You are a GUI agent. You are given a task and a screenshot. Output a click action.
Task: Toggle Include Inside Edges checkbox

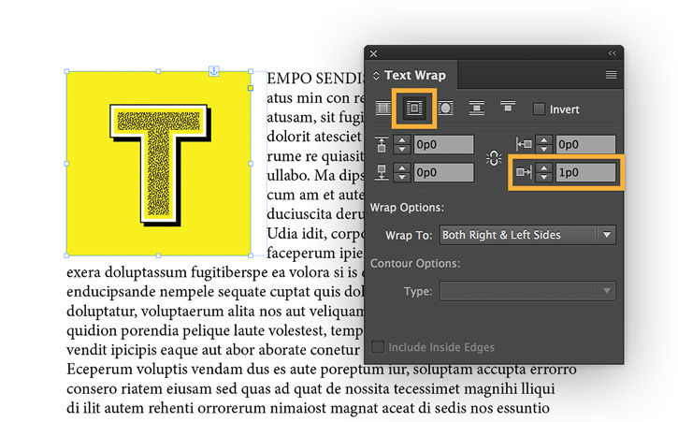point(378,347)
